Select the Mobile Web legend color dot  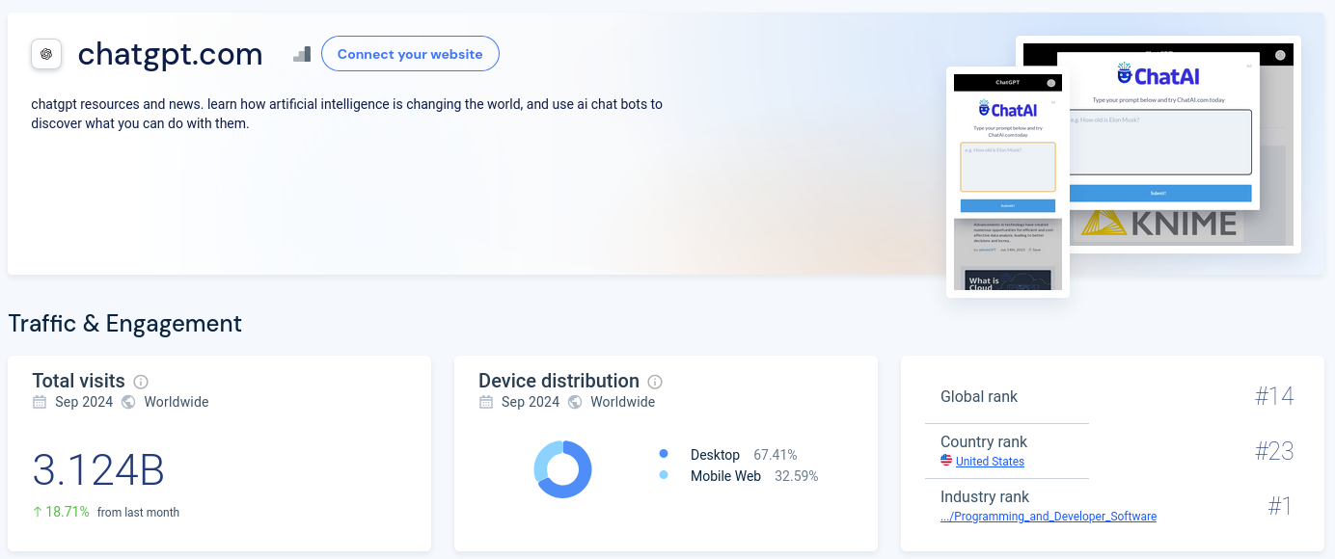point(664,475)
